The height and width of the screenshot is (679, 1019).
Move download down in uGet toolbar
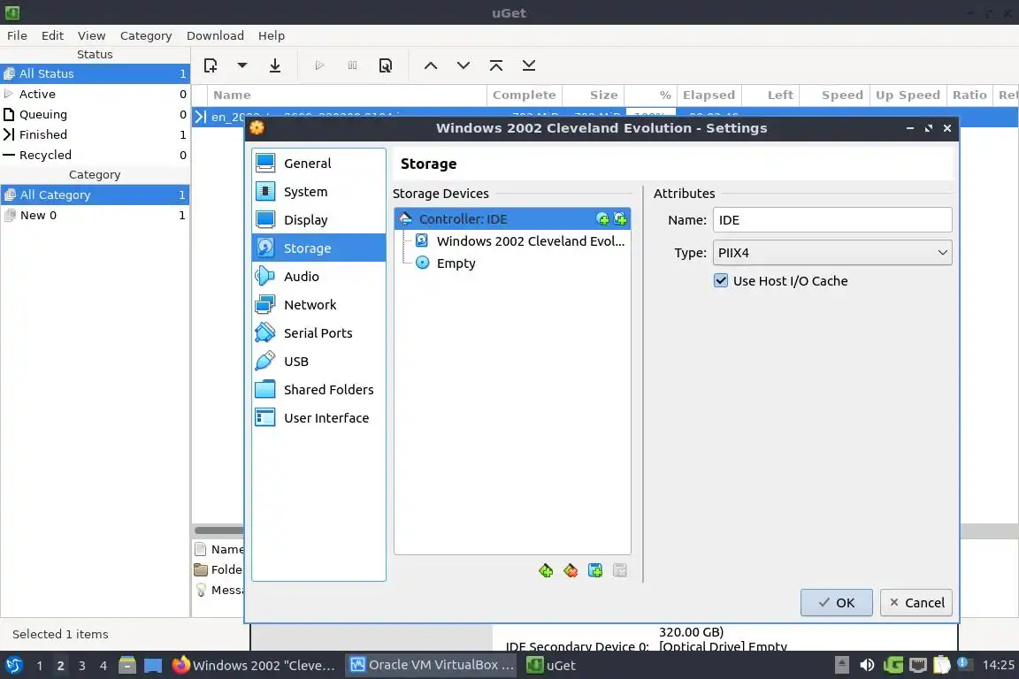[x=464, y=65]
